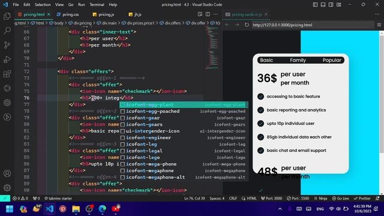
Task: Open Run and Debug view
Action: click(x=7, y=59)
